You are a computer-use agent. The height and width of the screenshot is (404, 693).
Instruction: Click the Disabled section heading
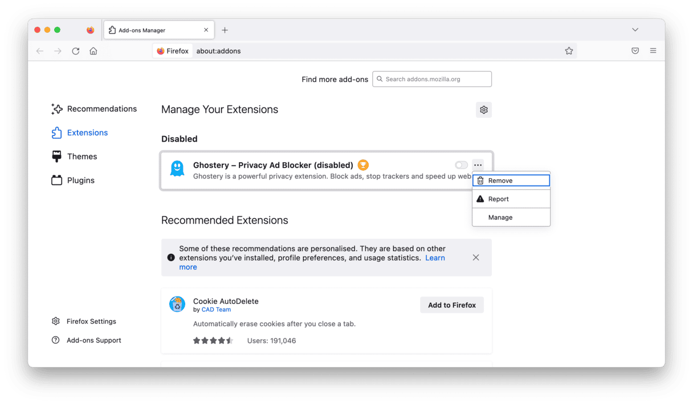coord(180,139)
